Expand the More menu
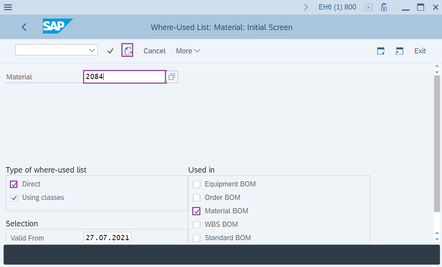This screenshot has width=442, height=267. click(188, 51)
